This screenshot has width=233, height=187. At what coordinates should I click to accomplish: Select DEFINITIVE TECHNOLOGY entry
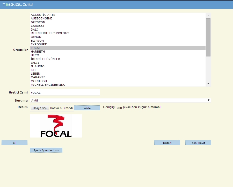[118, 33]
